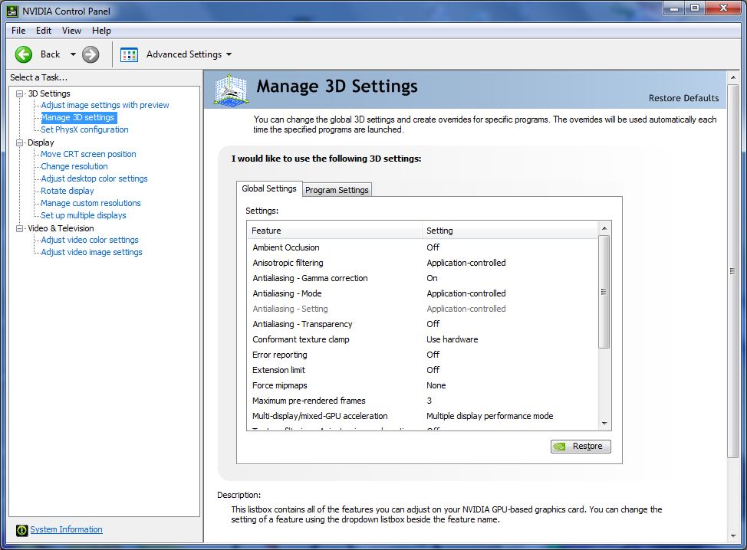Collapse the Video & Television tree node
The image size is (747, 550).
coord(19,228)
